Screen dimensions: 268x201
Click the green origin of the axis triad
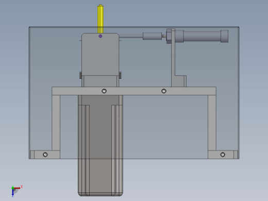13,188
